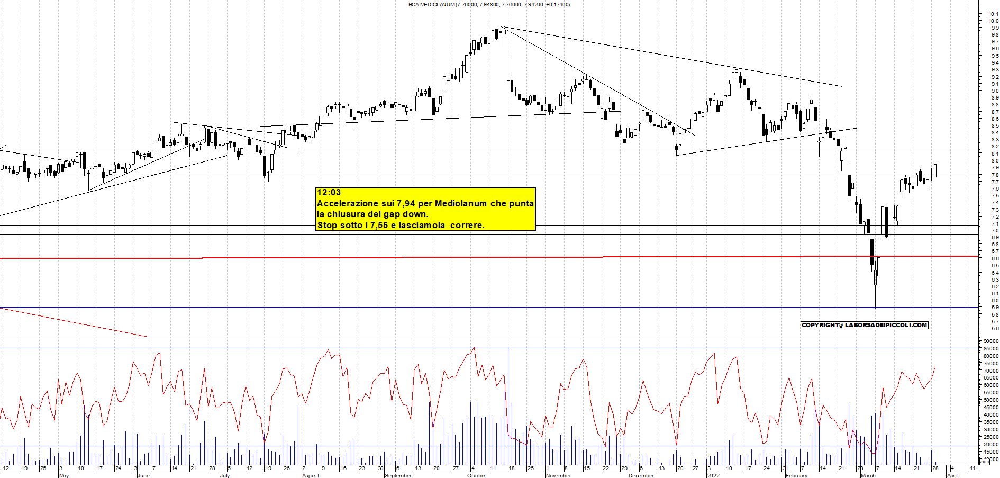Image resolution: width=1000 pixels, height=478 pixels.
Task: Click the 6.2 price axis label
Action: click(x=995, y=287)
